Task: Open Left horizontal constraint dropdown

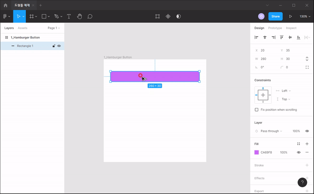Action: coord(286,91)
